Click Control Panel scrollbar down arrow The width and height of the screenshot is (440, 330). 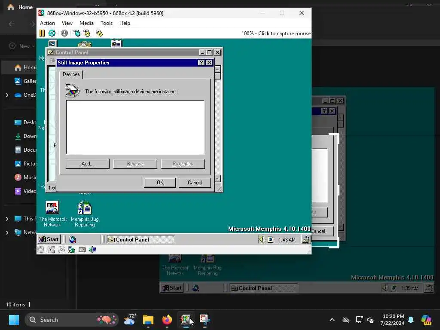[x=217, y=178]
